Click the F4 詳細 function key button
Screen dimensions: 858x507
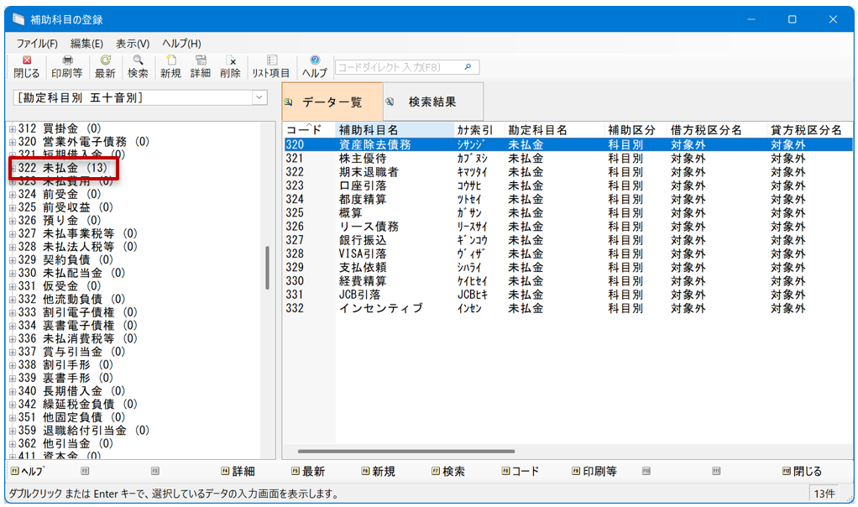click(238, 472)
